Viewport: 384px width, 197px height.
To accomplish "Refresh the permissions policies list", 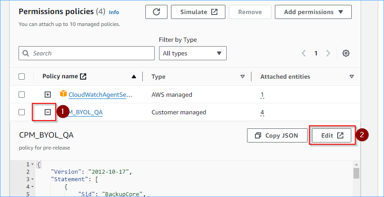I will (156, 12).
